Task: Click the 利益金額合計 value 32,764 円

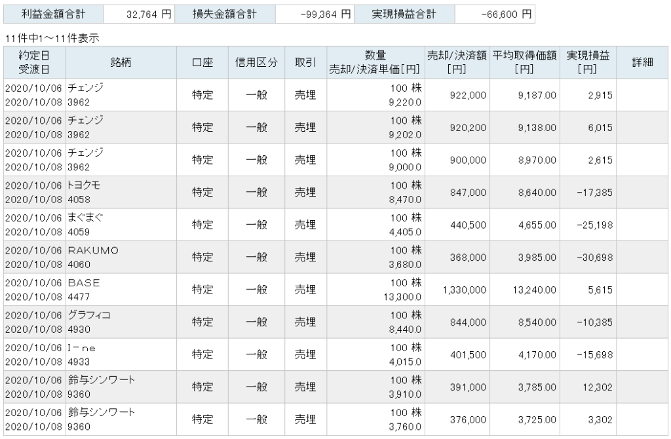Action: [139, 14]
